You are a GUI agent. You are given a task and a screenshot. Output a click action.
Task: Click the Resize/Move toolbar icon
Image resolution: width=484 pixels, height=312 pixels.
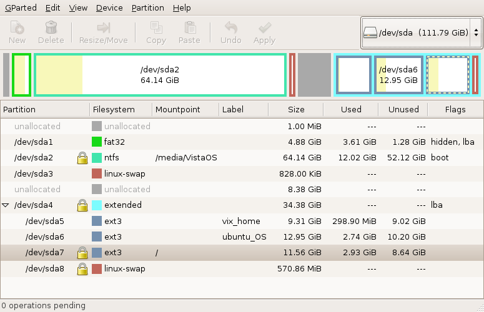point(104,27)
